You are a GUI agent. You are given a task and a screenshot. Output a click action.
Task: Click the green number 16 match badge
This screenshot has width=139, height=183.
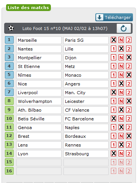click(9, 171)
